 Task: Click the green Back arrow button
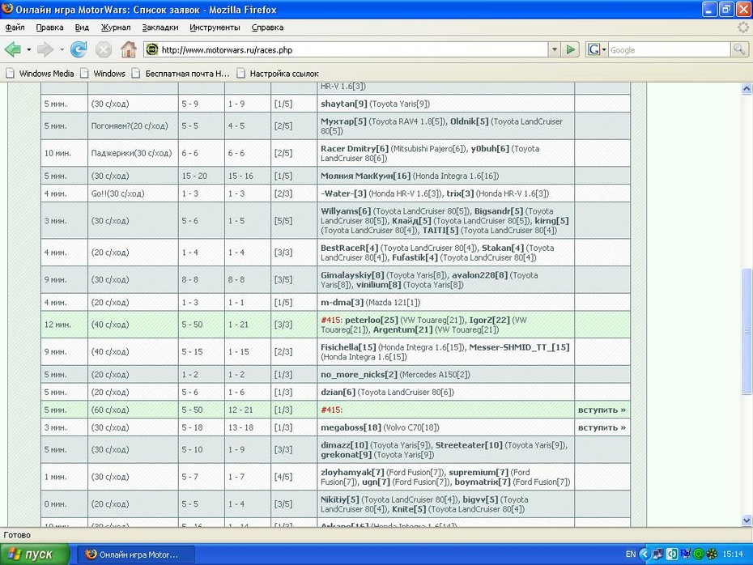13,49
